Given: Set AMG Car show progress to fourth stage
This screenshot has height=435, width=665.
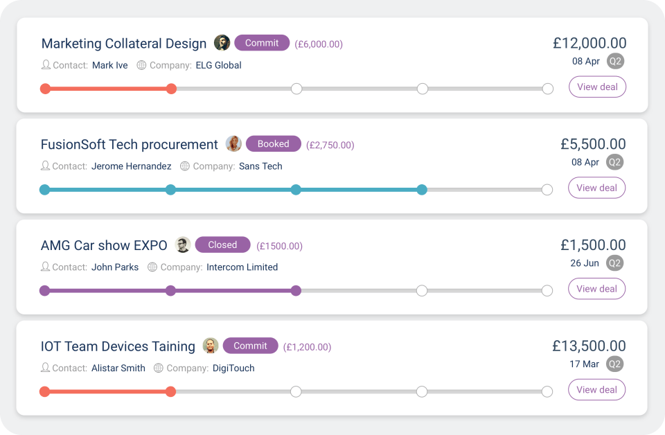Looking at the screenshot, I should (421, 291).
